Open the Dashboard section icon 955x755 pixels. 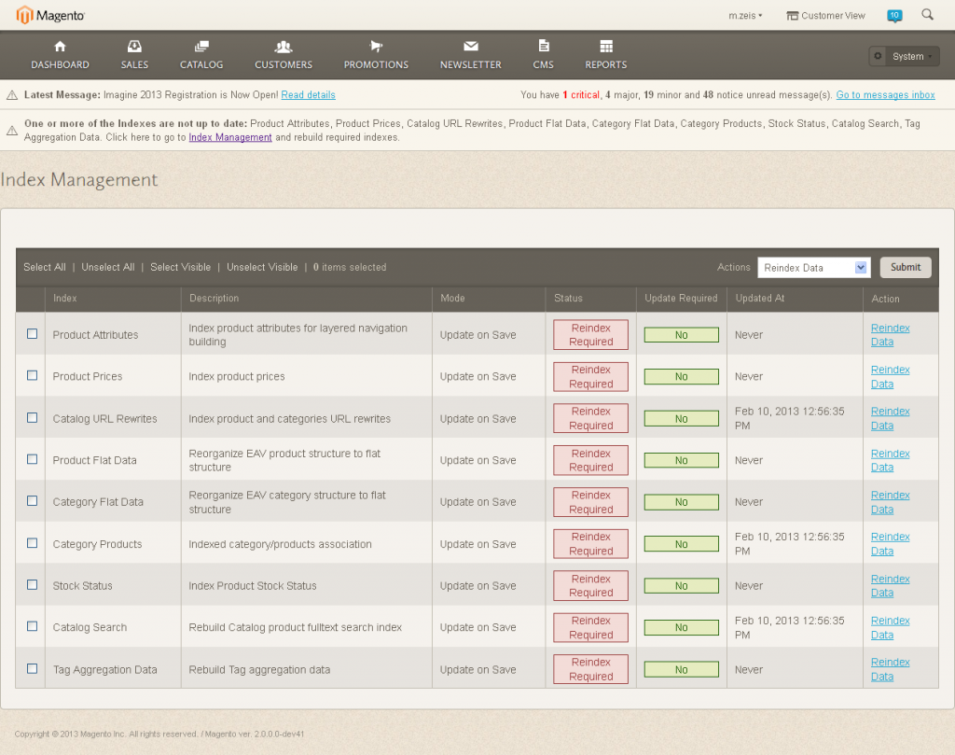coord(60,48)
